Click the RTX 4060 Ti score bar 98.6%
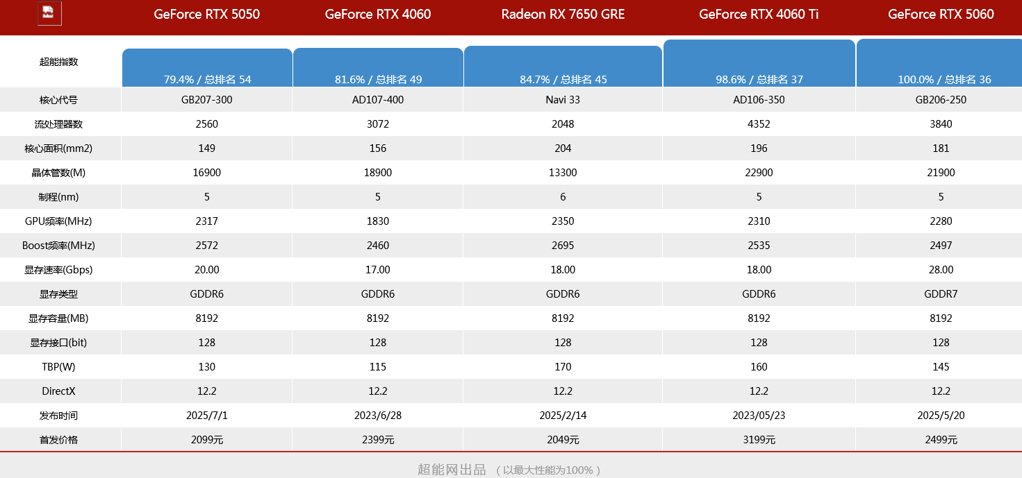The width and height of the screenshot is (1022, 478). pyautogui.click(x=759, y=66)
